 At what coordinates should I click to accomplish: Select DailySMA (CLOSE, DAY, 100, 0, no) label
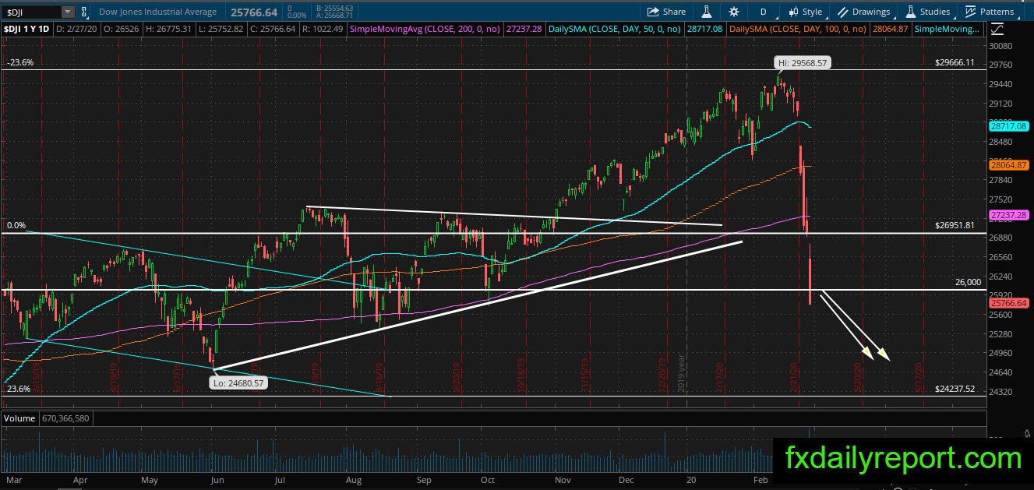click(799, 29)
